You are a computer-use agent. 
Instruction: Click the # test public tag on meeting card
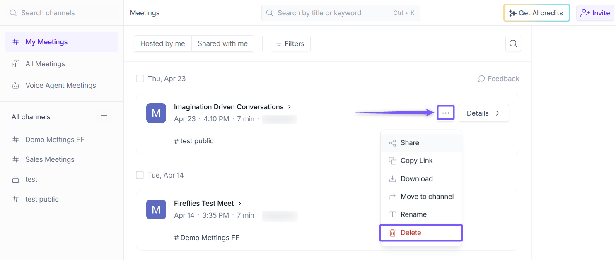coord(194,141)
